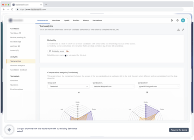Click the browser back arrow
Screen dimensions: 194x140
tap(3, 9)
